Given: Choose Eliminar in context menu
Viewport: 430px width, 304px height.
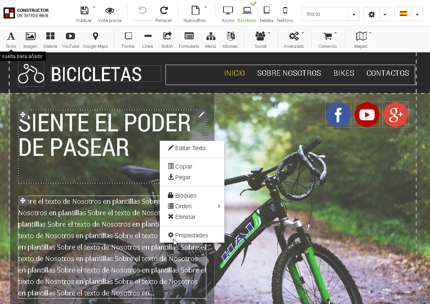Looking at the screenshot, I should pyautogui.click(x=192, y=217).
